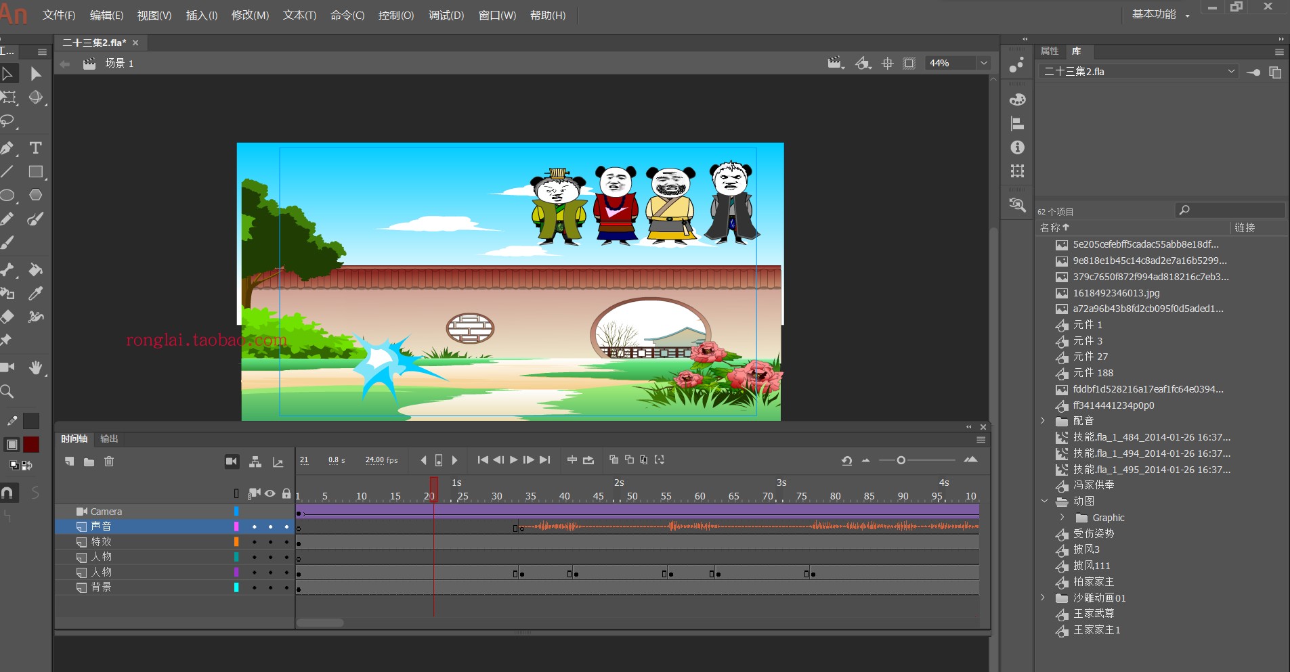Step forward one frame button
The width and height of the screenshot is (1290, 672).
[x=529, y=460]
